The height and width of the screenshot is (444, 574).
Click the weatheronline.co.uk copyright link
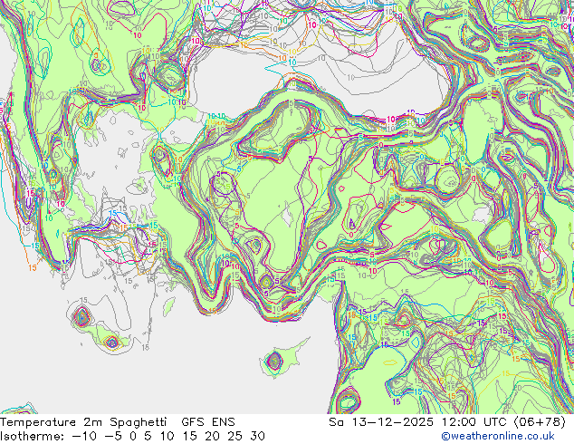coord(498,436)
